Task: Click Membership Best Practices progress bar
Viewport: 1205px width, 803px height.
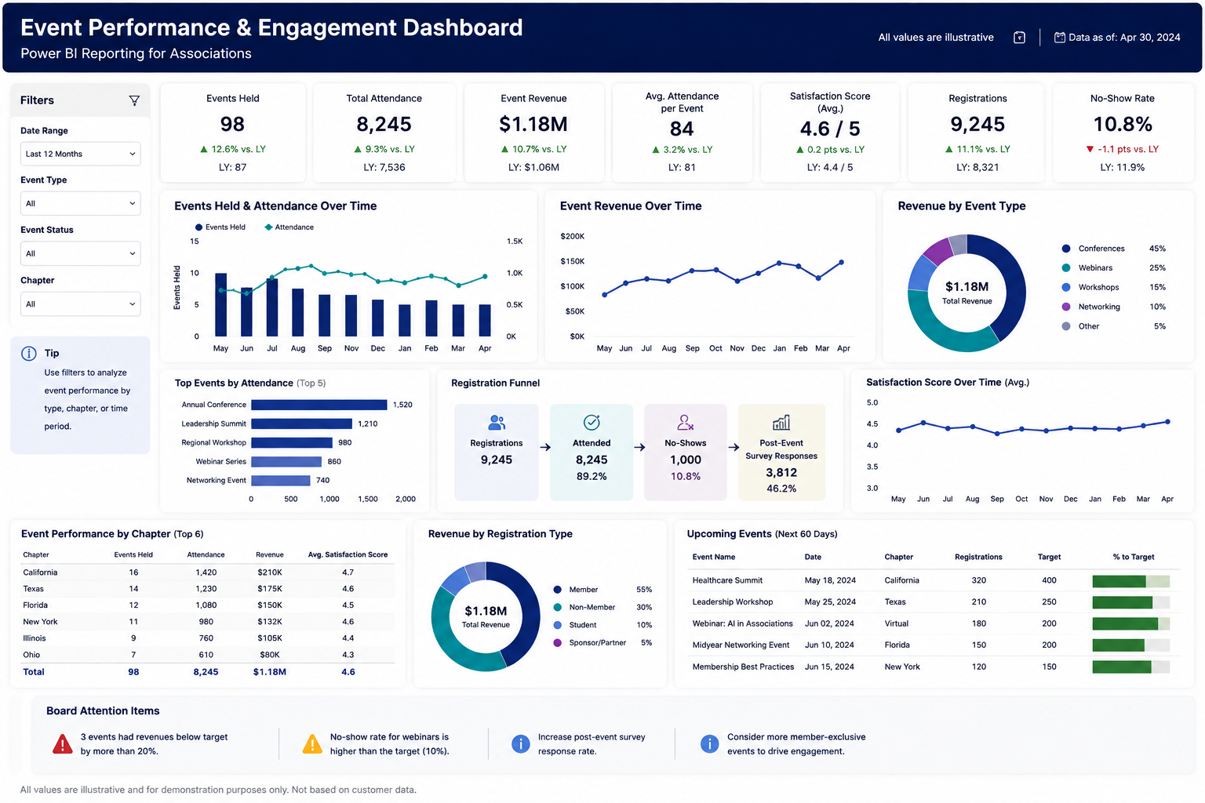Action: [x=1130, y=667]
